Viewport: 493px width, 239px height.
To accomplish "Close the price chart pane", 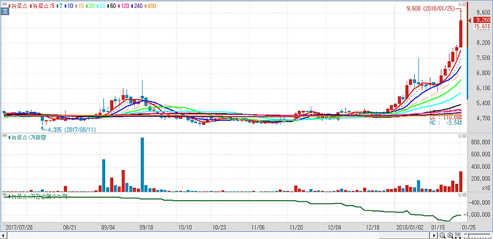I will pyautogui.click(x=464, y=5).
